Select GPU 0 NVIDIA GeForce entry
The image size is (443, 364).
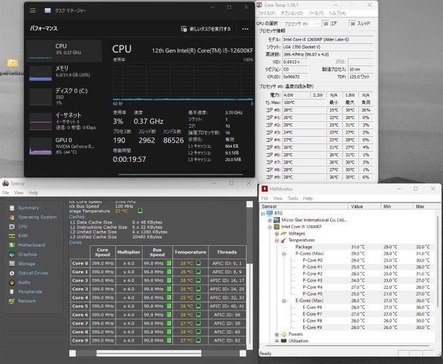click(64, 146)
